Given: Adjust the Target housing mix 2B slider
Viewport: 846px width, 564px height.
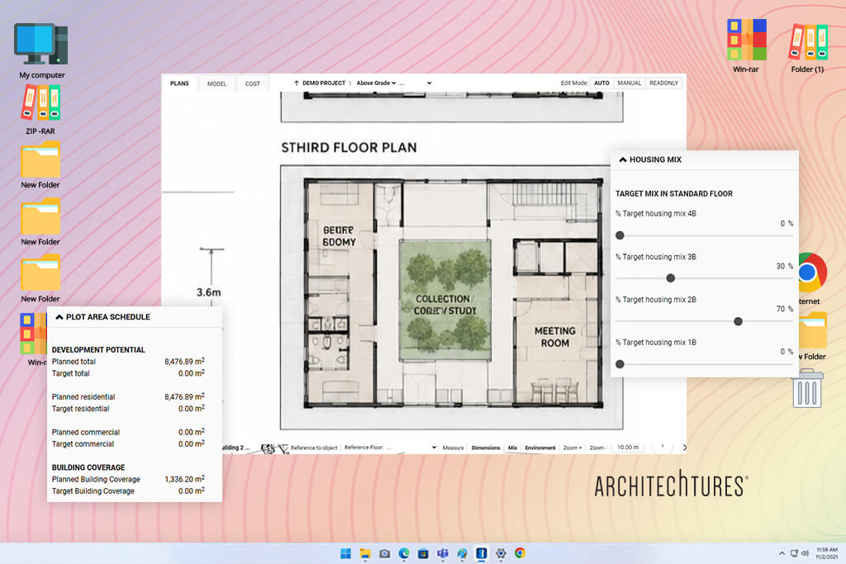Looking at the screenshot, I should point(738,321).
